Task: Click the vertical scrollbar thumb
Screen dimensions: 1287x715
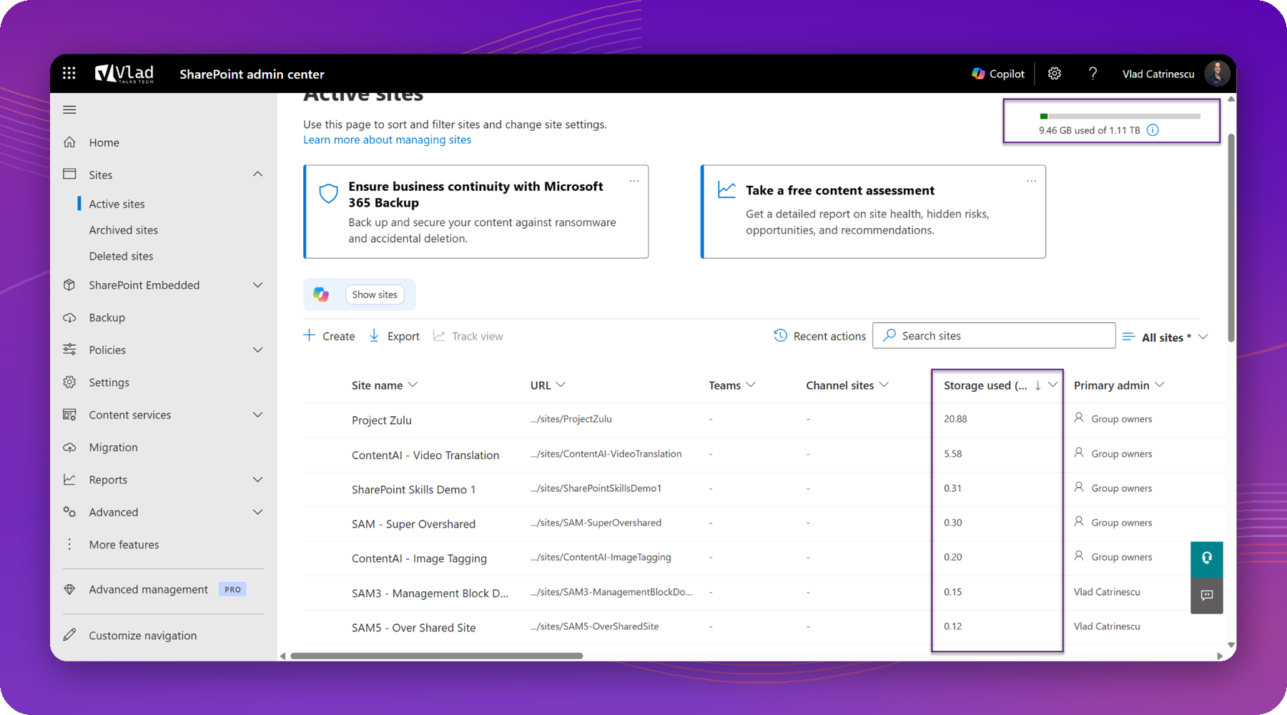Action: (x=1231, y=237)
